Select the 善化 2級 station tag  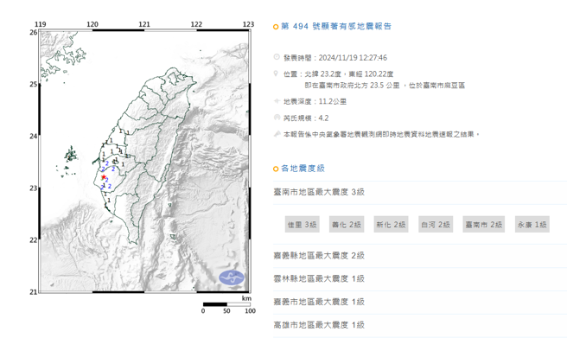[x=347, y=225]
